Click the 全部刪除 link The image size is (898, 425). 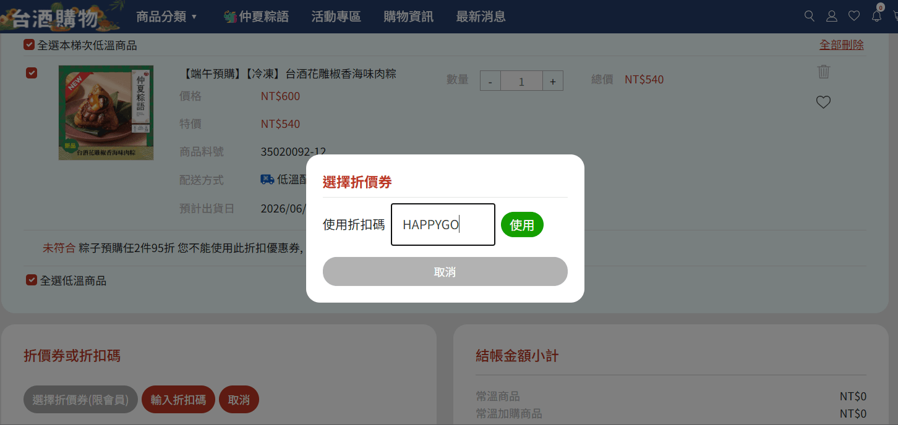842,44
